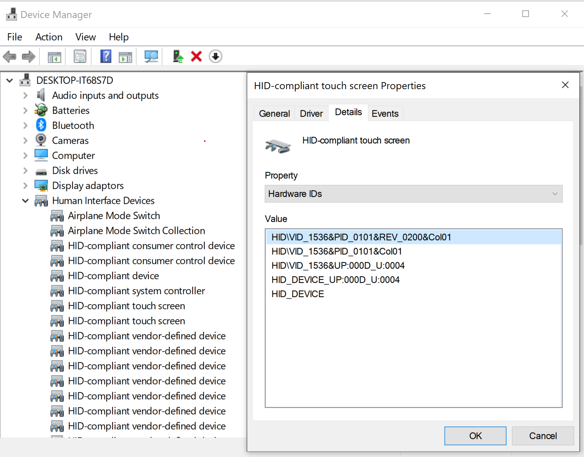Select the HID_DEVICE_UP:000D_U:0004 value
This screenshot has width=584, height=457.
pos(335,280)
